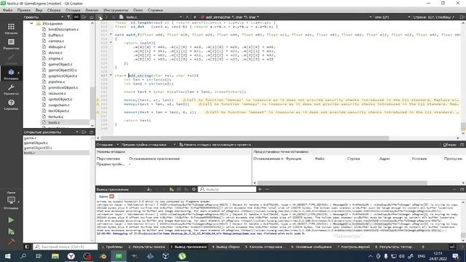
Task: Switch to 2 Результаты поиска pane
Action: tap(146, 247)
